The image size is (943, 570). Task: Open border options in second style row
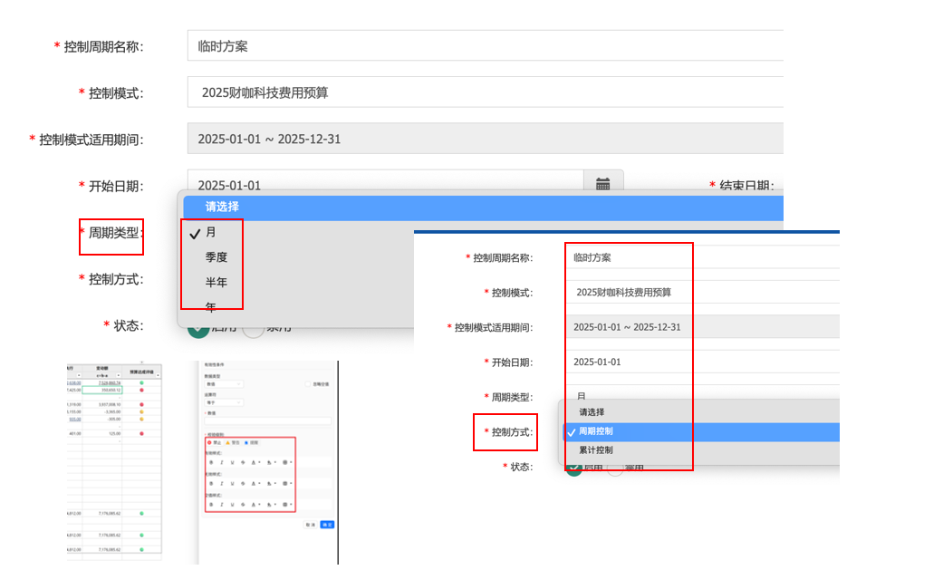tap(287, 483)
